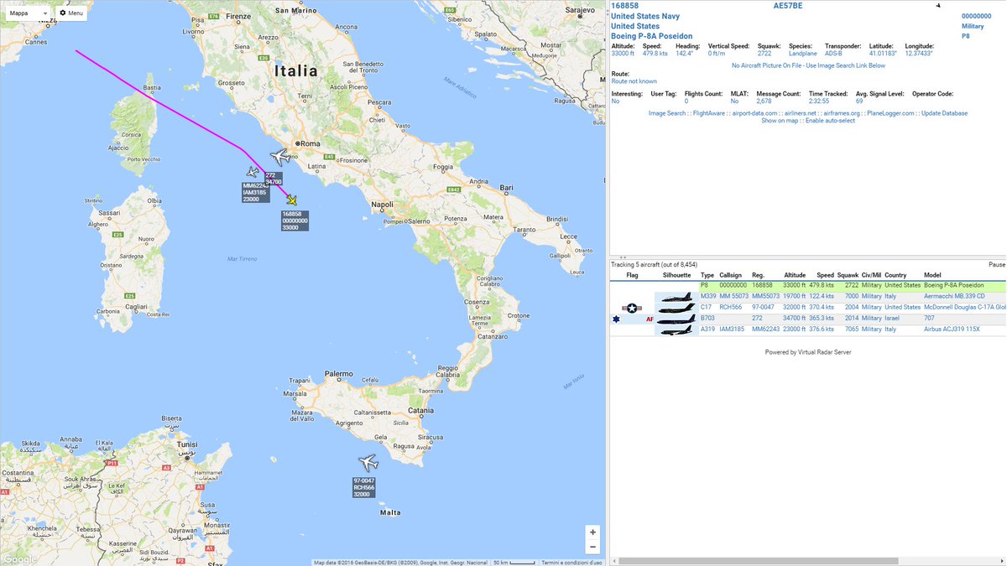
Task: Click callsign RCH566 in list
Action: click(x=730, y=308)
